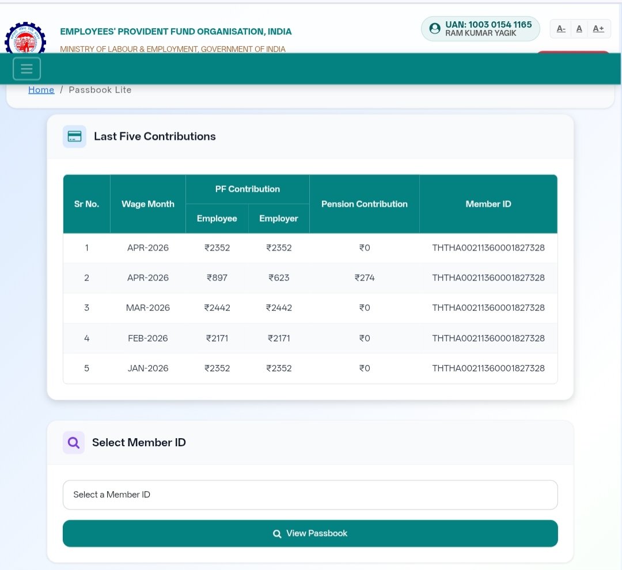Click the Employee sub-column header
The height and width of the screenshot is (570, 622).
[x=217, y=219]
